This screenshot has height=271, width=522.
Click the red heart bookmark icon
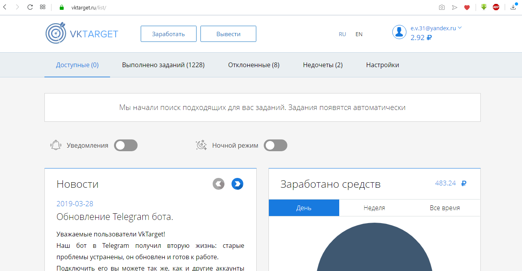[x=467, y=7]
